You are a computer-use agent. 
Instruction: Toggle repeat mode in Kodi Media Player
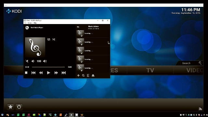[x=49, y=39]
